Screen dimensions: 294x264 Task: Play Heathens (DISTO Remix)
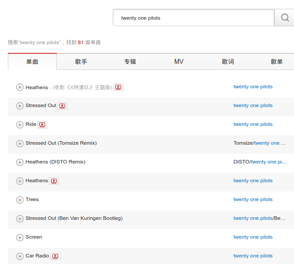click(x=20, y=162)
